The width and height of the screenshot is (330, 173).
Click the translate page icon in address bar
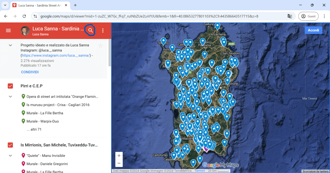(x=290, y=16)
